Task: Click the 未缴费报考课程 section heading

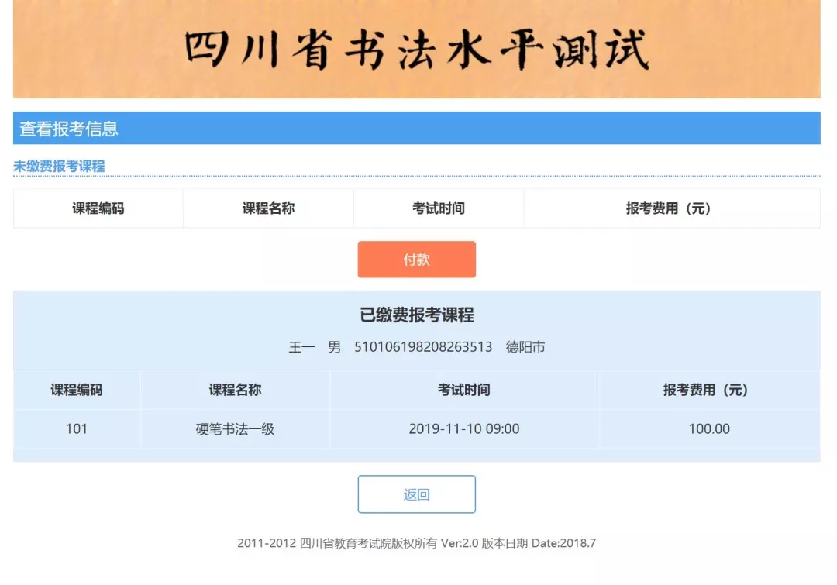Action: (59, 166)
